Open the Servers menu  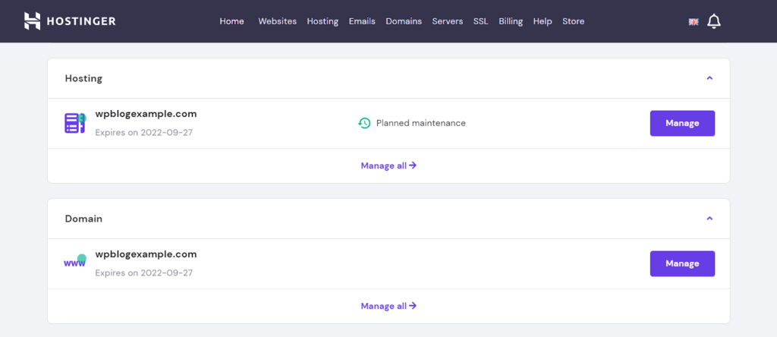coord(448,21)
